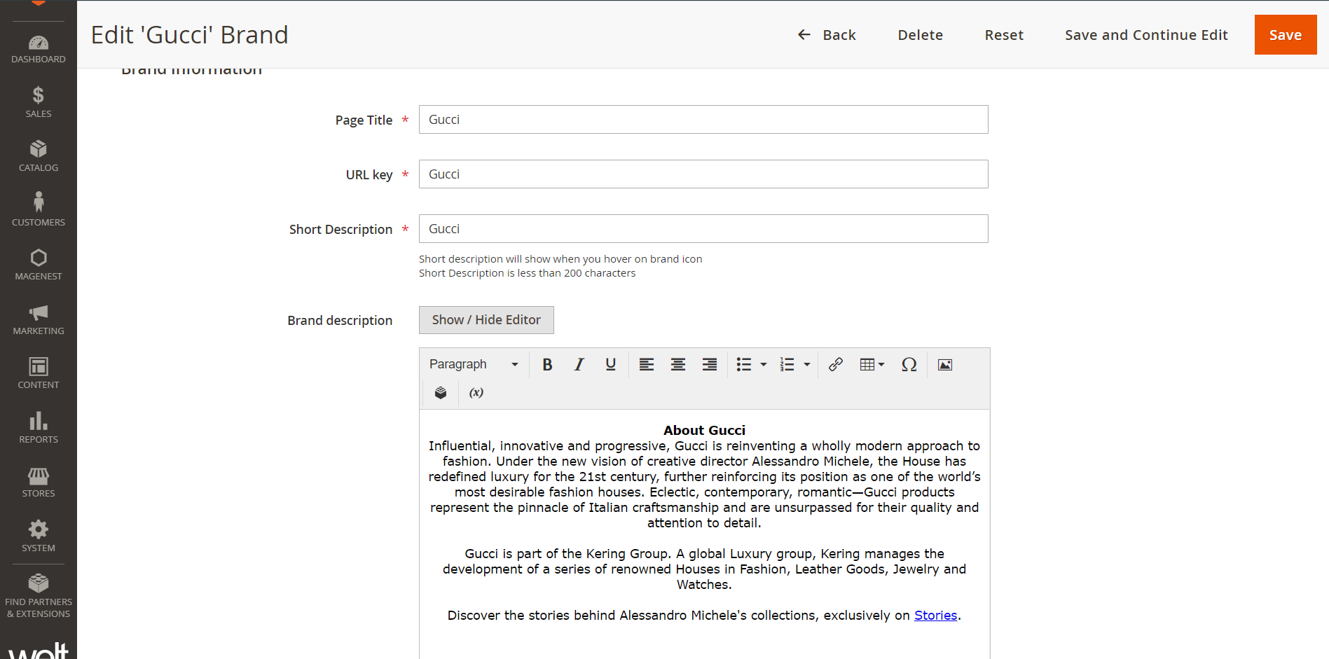Click the Delete brand button
1329x659 pixels.
(x=921, y=35)
